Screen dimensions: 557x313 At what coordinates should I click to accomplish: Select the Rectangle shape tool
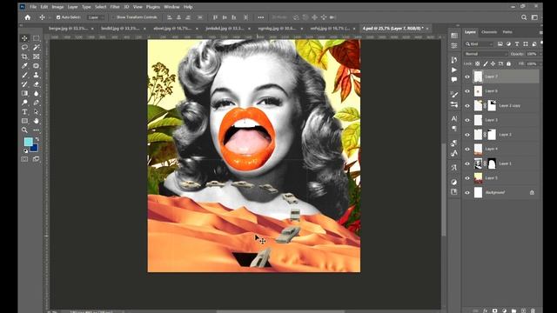[24, 121]
